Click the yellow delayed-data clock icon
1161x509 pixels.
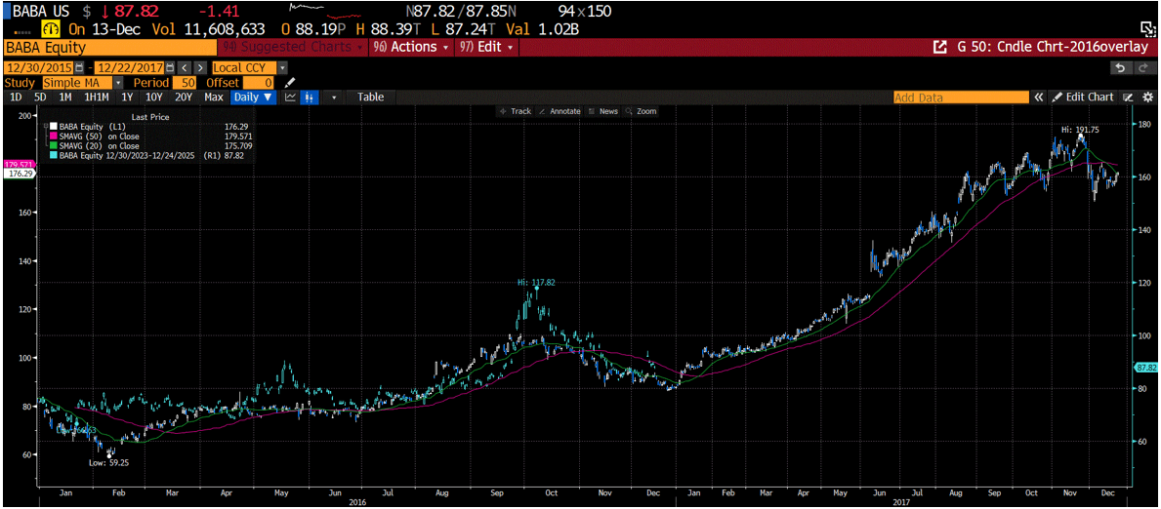coord(51,29)
